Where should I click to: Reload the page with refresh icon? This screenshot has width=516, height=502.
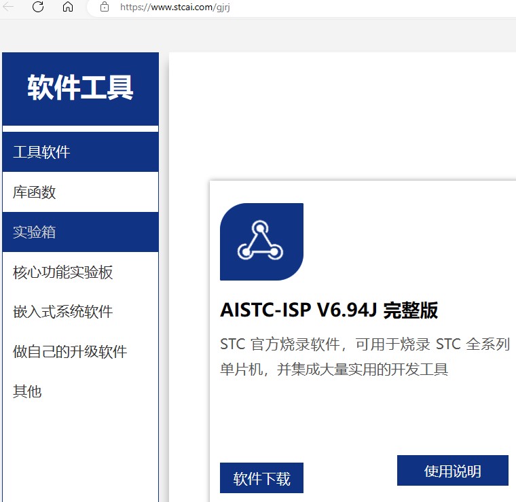[38, 7]
